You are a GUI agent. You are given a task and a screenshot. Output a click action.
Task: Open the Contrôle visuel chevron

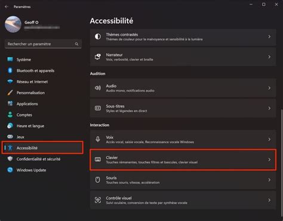pyautogui.click(x=269, y=200)
